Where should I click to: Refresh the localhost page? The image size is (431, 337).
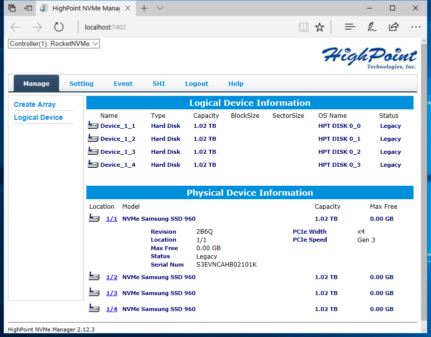(58, 27)
